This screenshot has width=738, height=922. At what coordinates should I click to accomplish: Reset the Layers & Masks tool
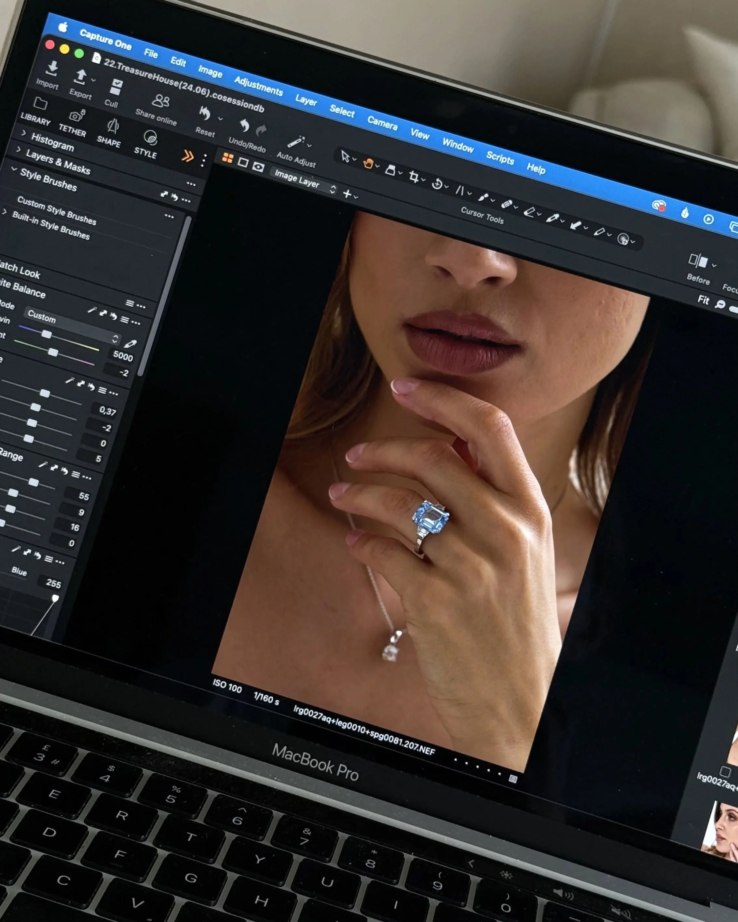(x=174, y=197)
